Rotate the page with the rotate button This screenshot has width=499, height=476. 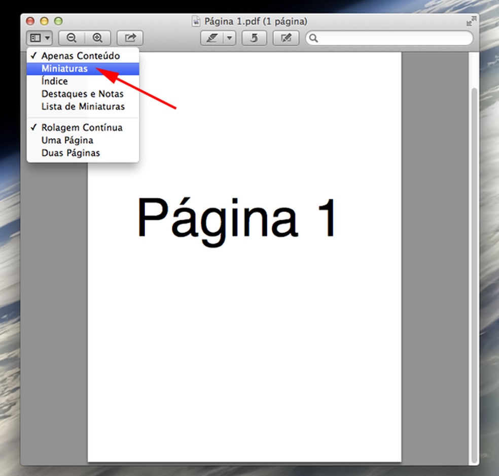click(255, 38)
